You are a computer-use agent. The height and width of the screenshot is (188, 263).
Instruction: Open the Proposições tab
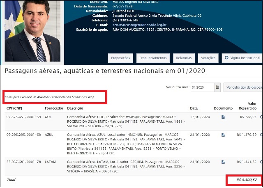[120, 58]
